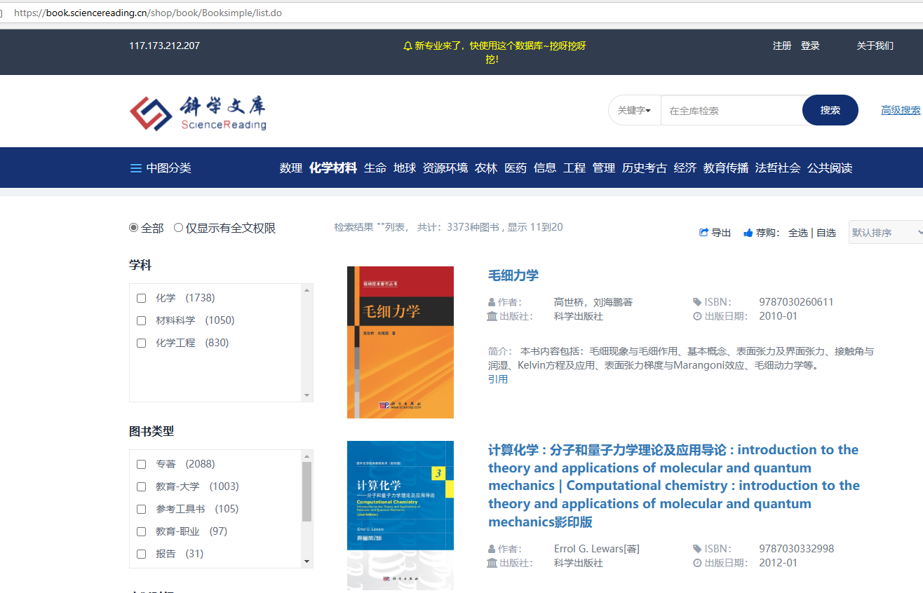The image size is (923, 593).
Task: Open the 默认排序 sort dropdown
Action: 886,233
